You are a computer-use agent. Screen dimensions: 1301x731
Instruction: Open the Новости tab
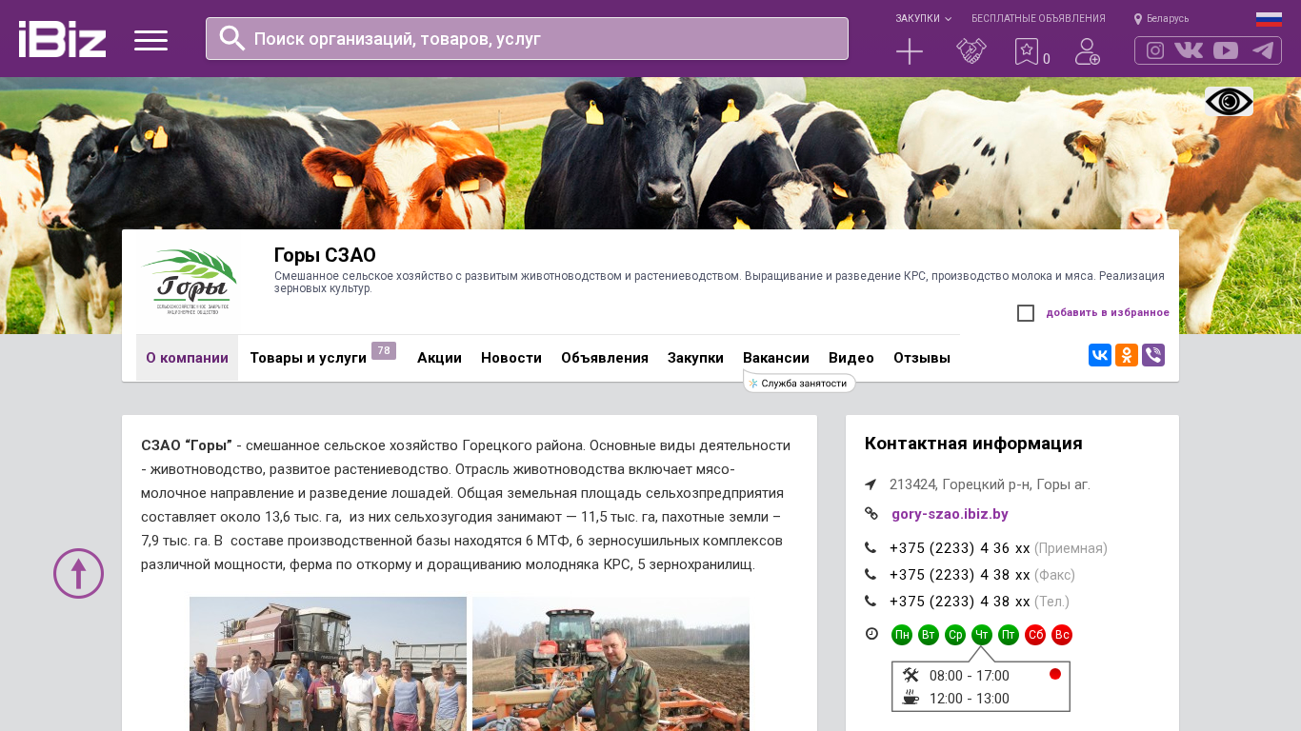511,358
